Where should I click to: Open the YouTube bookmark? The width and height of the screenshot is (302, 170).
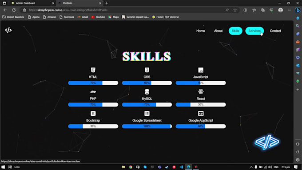[98, 17]
